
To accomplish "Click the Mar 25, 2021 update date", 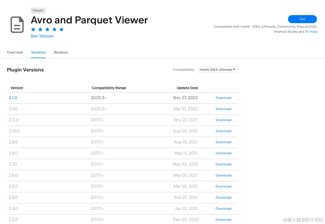I will click(x=185, y=186).
